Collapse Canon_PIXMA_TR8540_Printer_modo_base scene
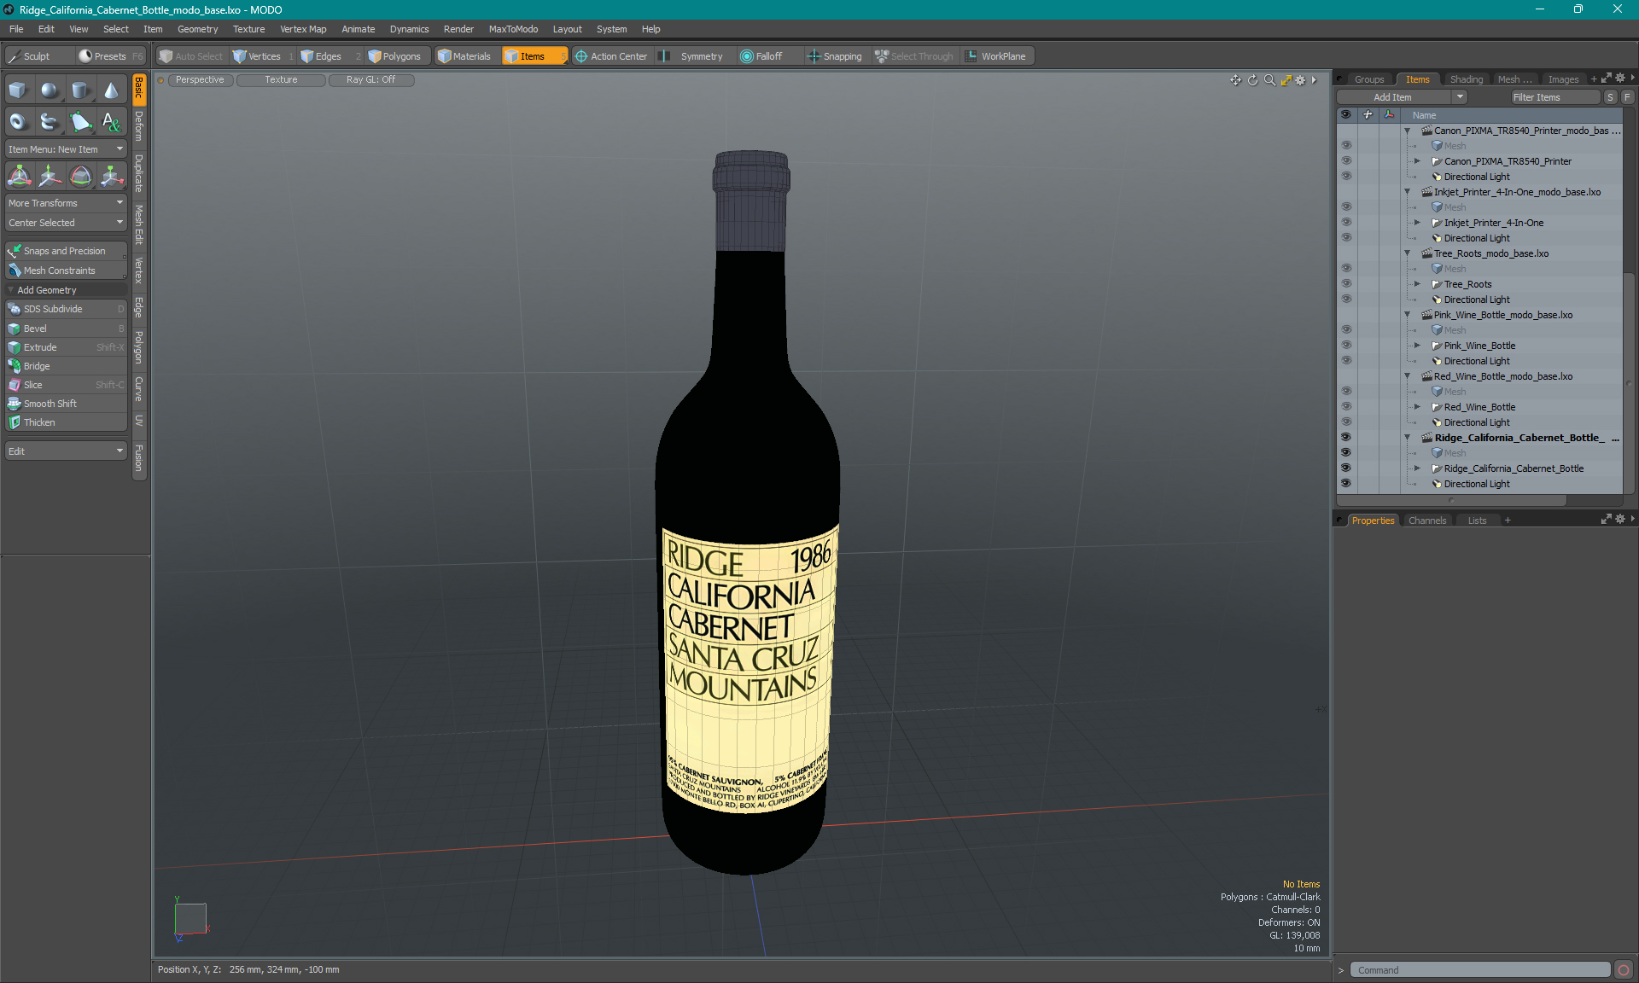1639x983 pixels. coord(1407,131)
